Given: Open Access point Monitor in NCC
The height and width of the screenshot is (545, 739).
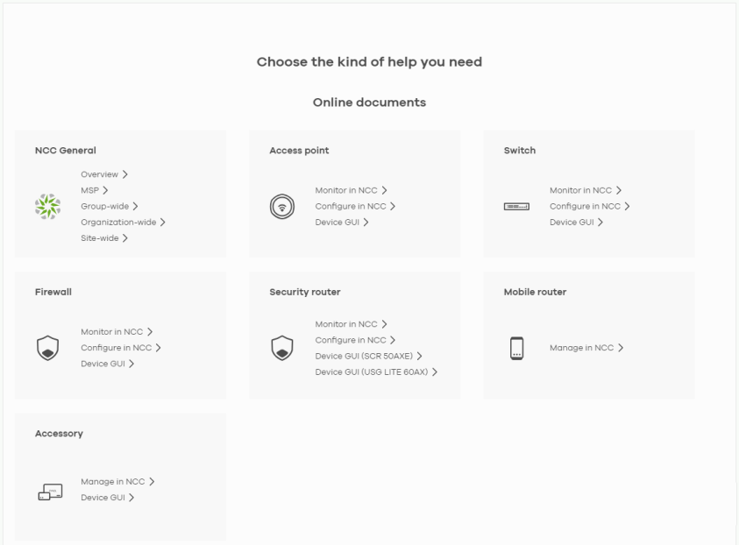Looking at the screenshot, I should pos(351,190).
